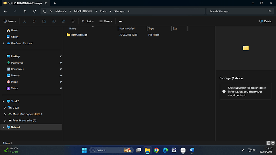Click the pin icon beside Downloads
This screenshot has width=276, height=155.
(x=60, y=63)
